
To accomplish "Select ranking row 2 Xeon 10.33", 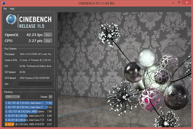I will click(29, 107).
